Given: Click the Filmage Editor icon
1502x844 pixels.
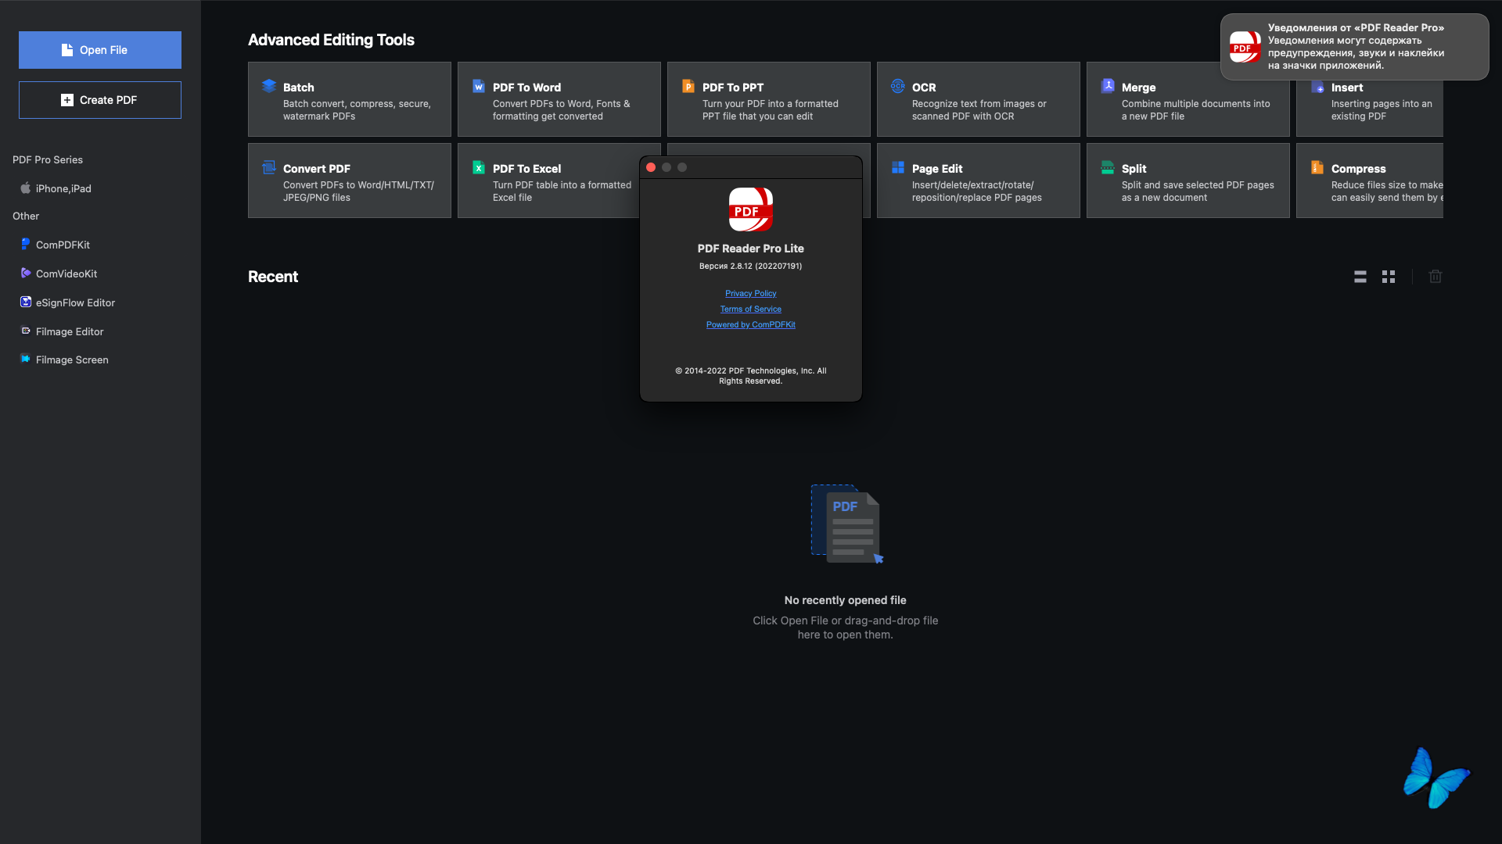Looking at the screenshot, I should pos(26,331).
